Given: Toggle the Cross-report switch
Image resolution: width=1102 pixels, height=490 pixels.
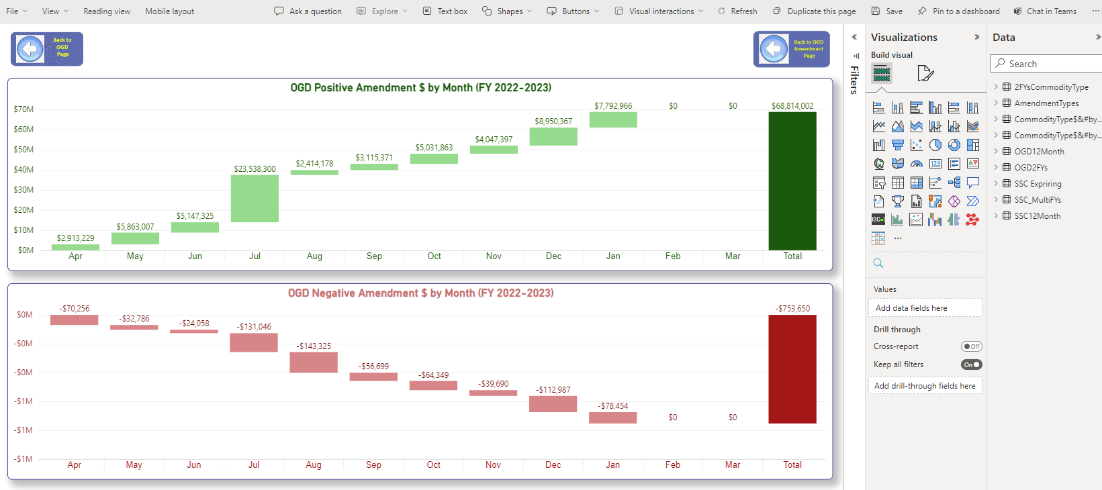Looking at the screenshot, I should pyautogui.click(x=971, y=346).
